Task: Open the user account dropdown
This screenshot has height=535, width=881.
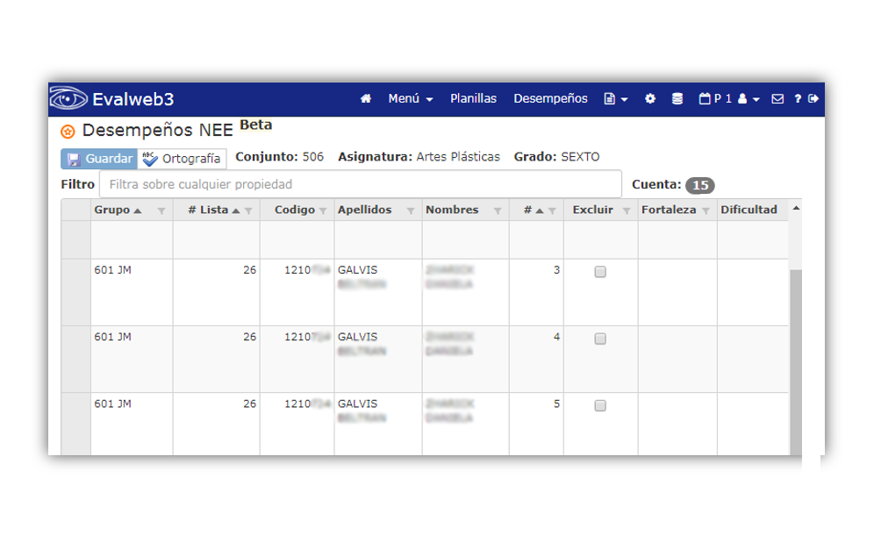Action: [748, 99]
